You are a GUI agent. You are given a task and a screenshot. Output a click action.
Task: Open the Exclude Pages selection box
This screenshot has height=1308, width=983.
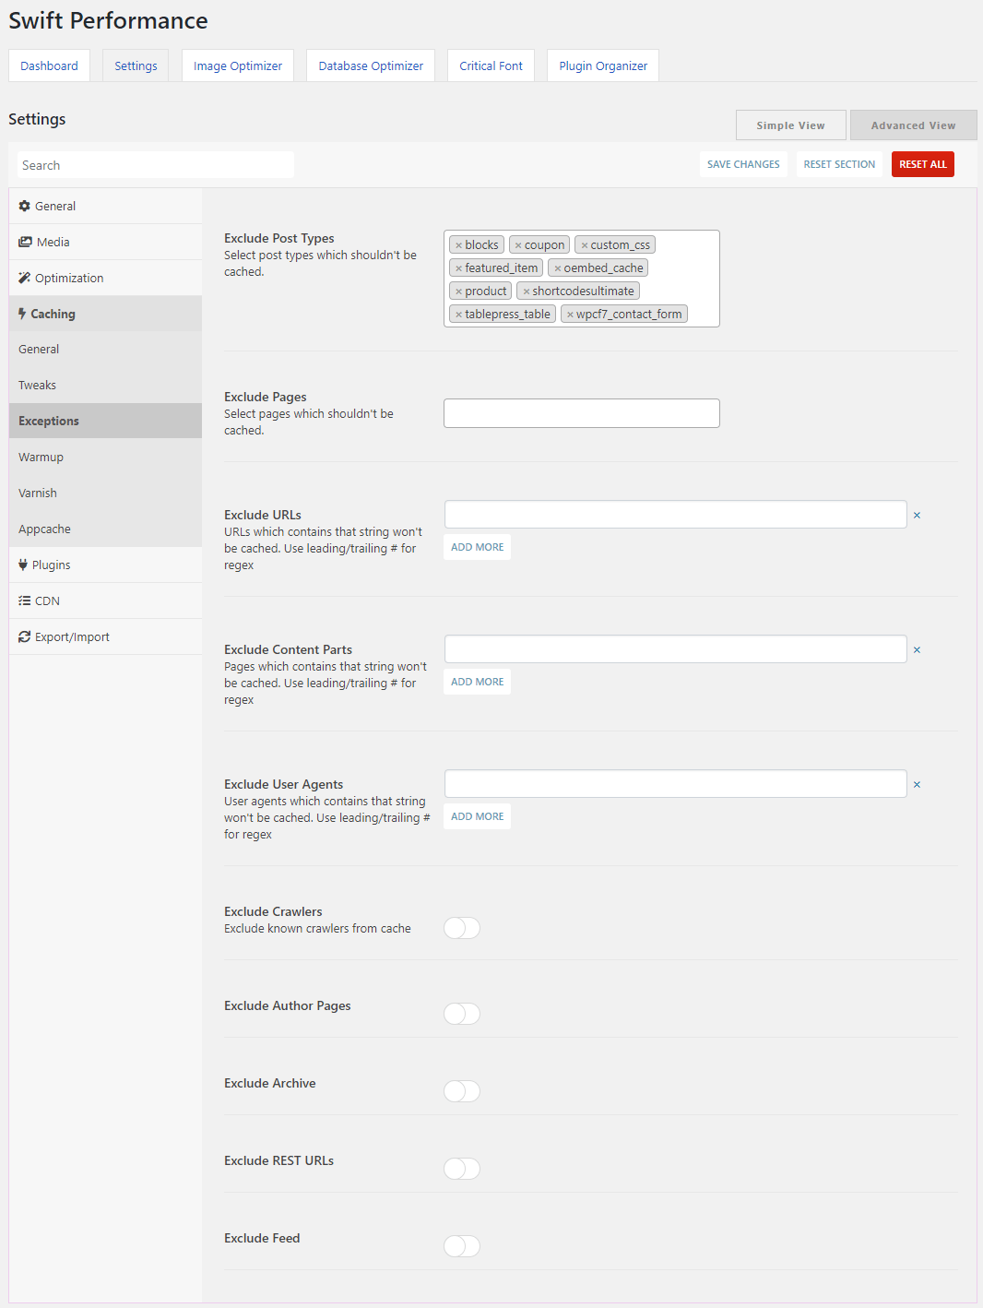582,413
